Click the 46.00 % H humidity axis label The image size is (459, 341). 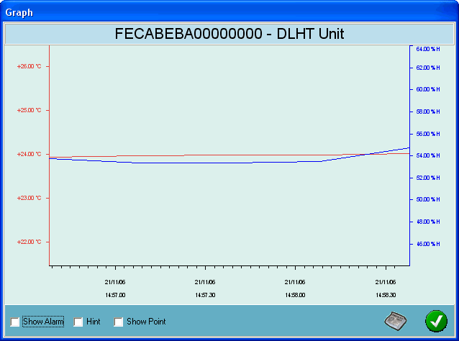428,244
